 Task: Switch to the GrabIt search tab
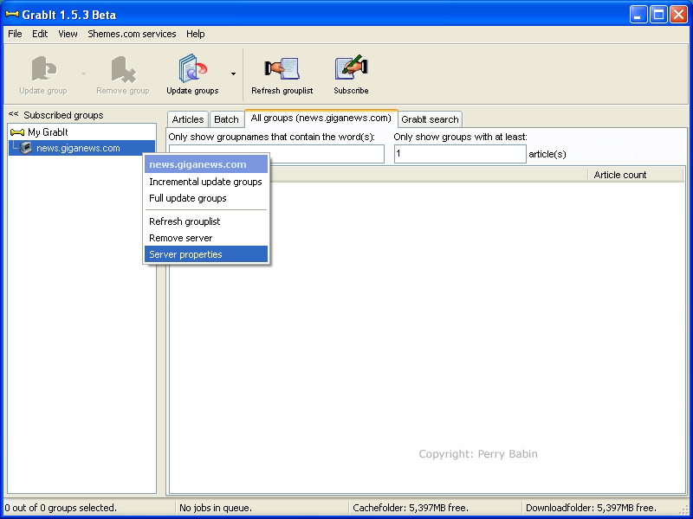tap(430, 119)
